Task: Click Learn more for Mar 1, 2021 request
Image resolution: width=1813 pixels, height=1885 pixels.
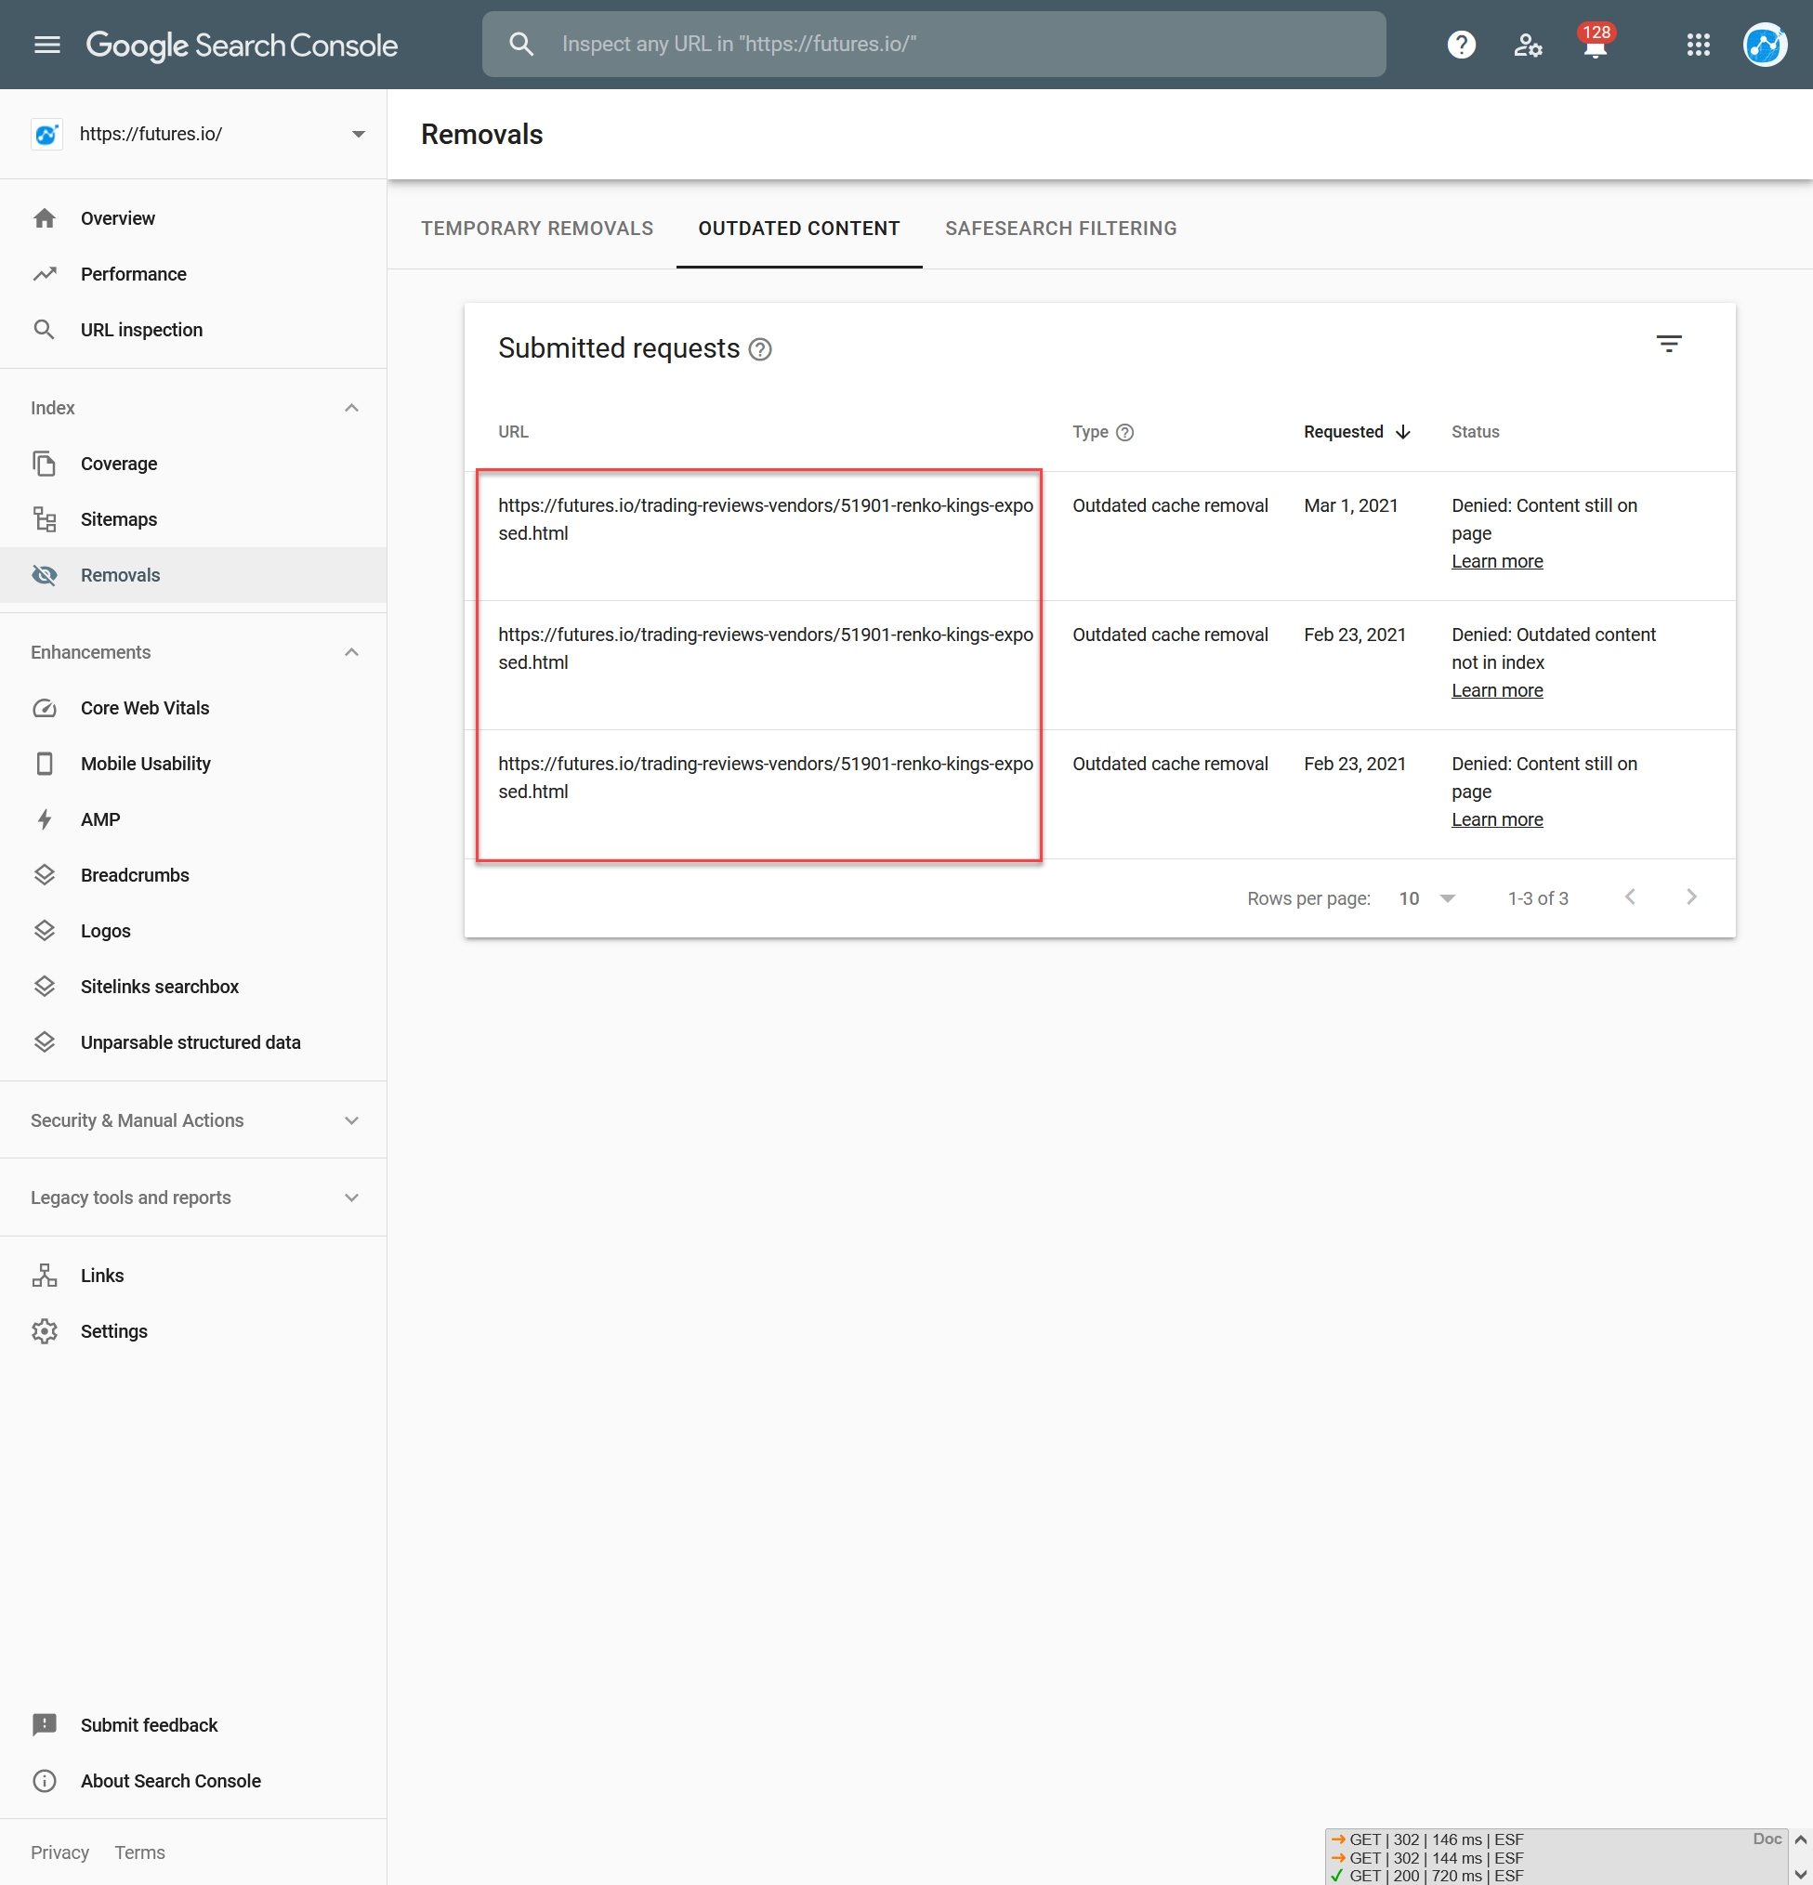Action: (1496, 561)
